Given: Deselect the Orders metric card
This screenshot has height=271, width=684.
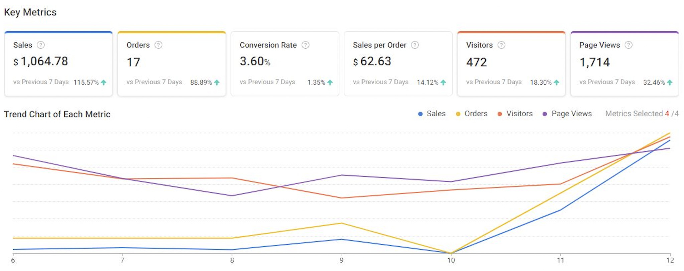Looking at the screenshot, I should coord(172,64).
